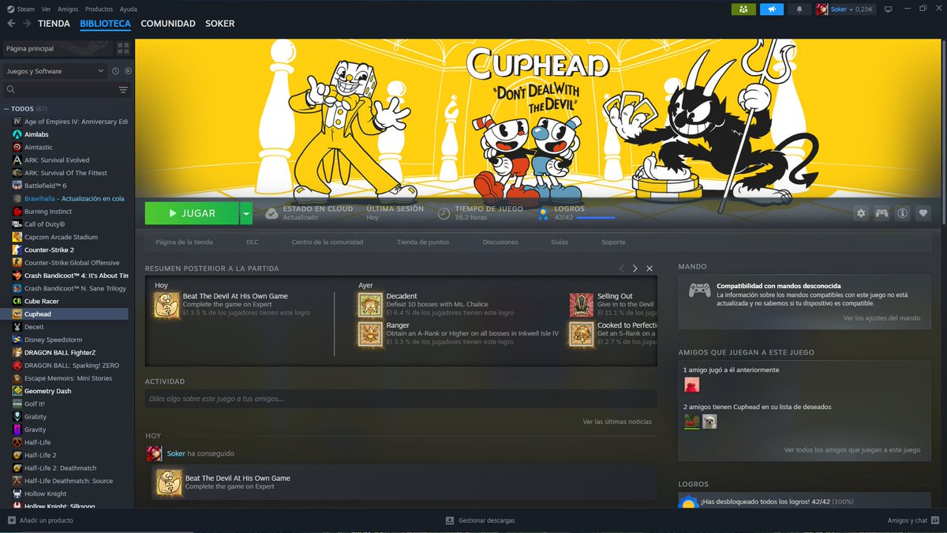Click the Beat The Devil achievement icon under Hoy

(167, 304)
